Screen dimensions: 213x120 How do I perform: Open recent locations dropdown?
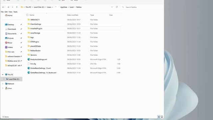12,7
